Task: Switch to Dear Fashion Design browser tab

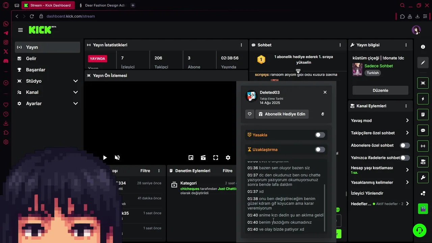Action: pos(102,5)
